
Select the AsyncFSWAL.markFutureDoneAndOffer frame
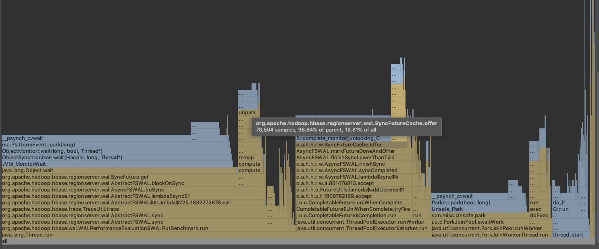click(x=354, y=151)
